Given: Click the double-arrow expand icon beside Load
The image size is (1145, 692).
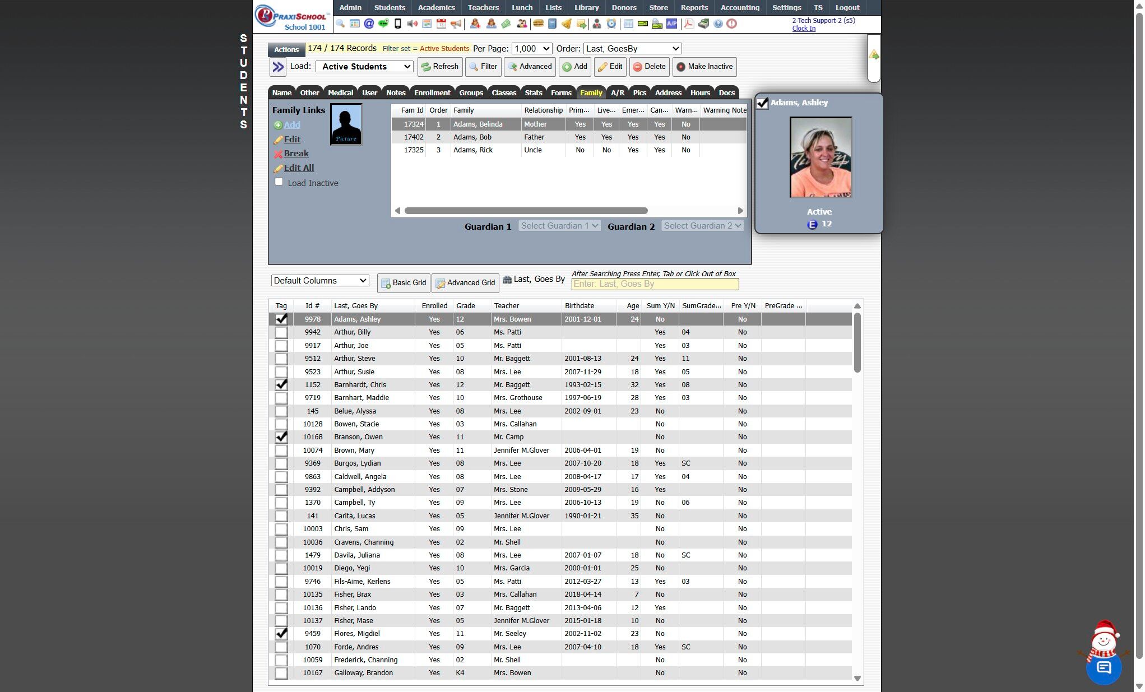Looking at the screenshot, I should [277, 67].
